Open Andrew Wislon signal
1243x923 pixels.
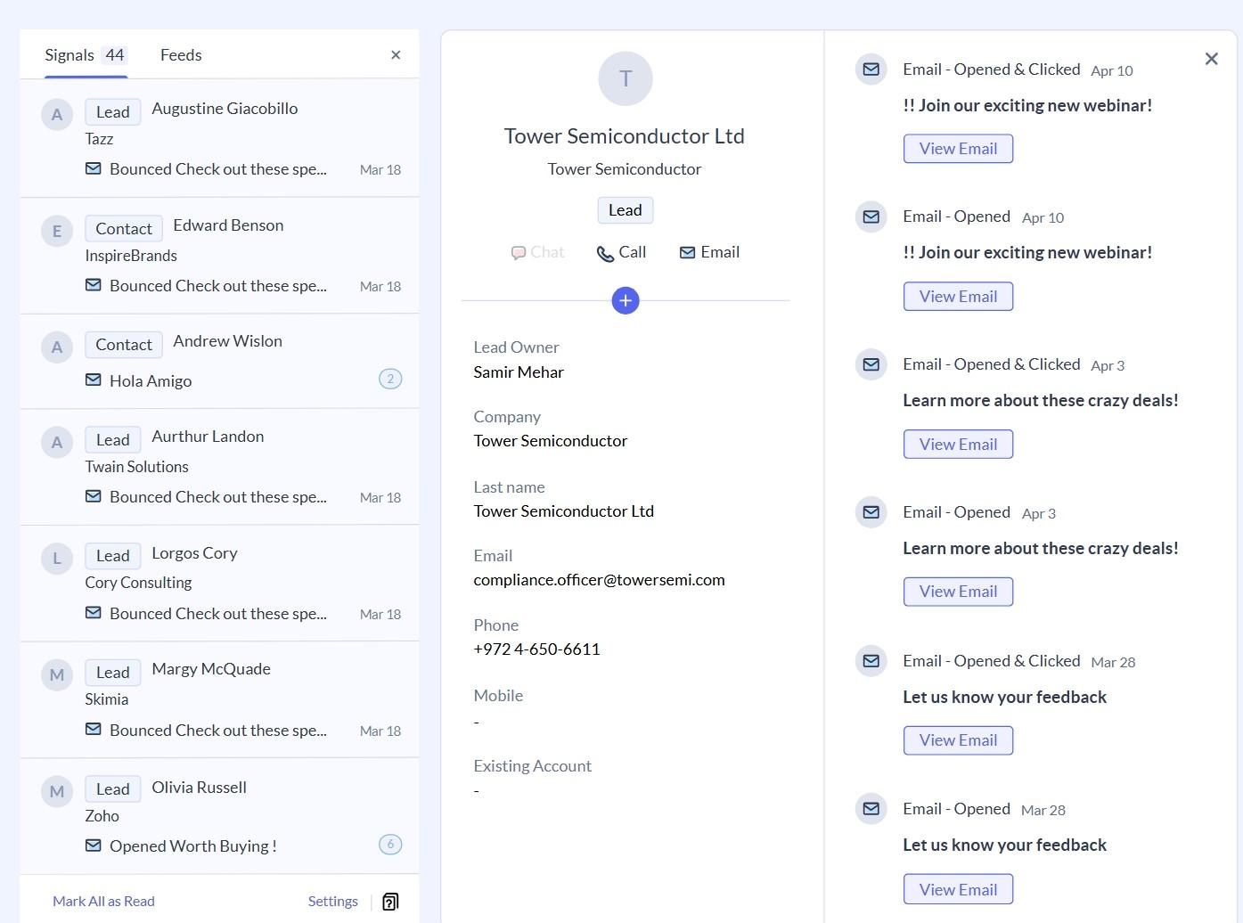point(219,362)
